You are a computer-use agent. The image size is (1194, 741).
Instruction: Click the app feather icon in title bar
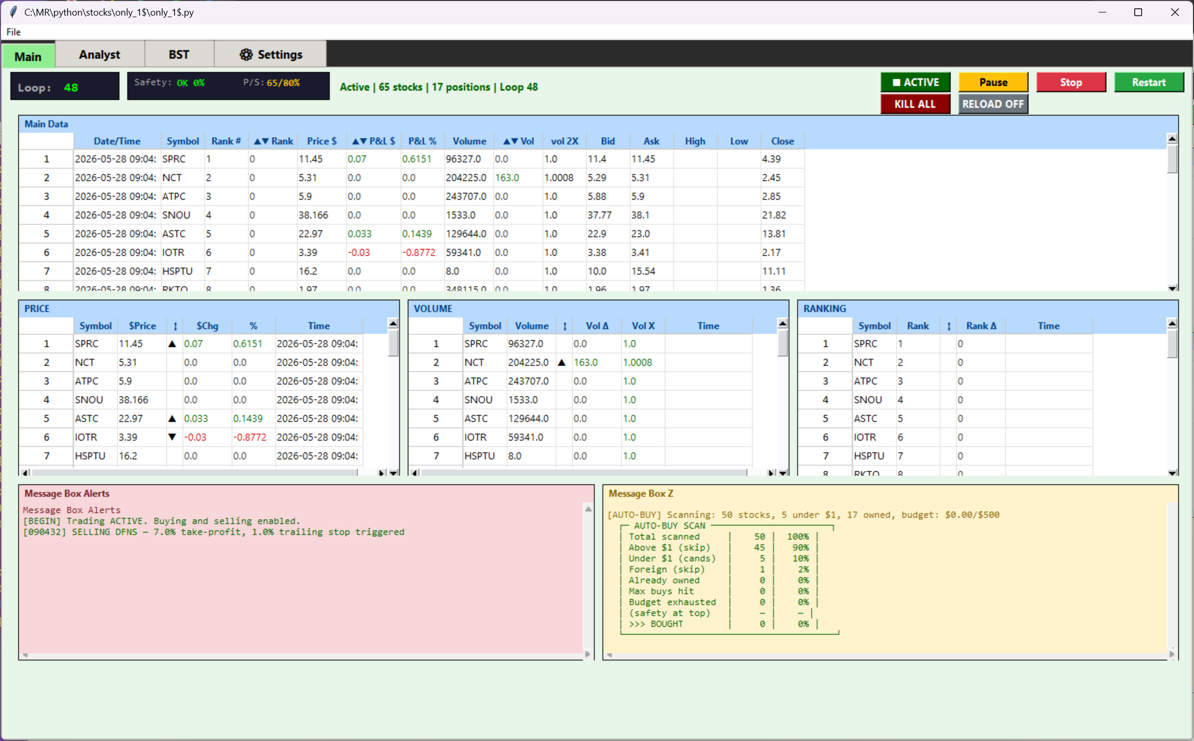click(13, 12)
